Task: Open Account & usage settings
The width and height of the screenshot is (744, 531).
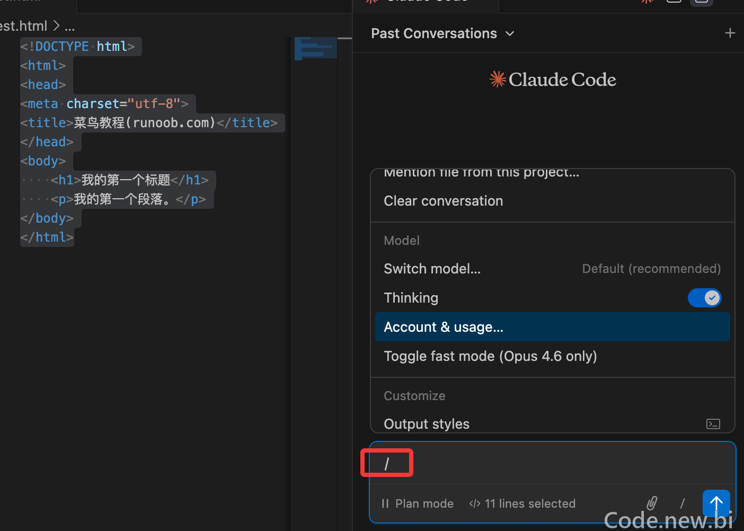Action: (552, 327)
